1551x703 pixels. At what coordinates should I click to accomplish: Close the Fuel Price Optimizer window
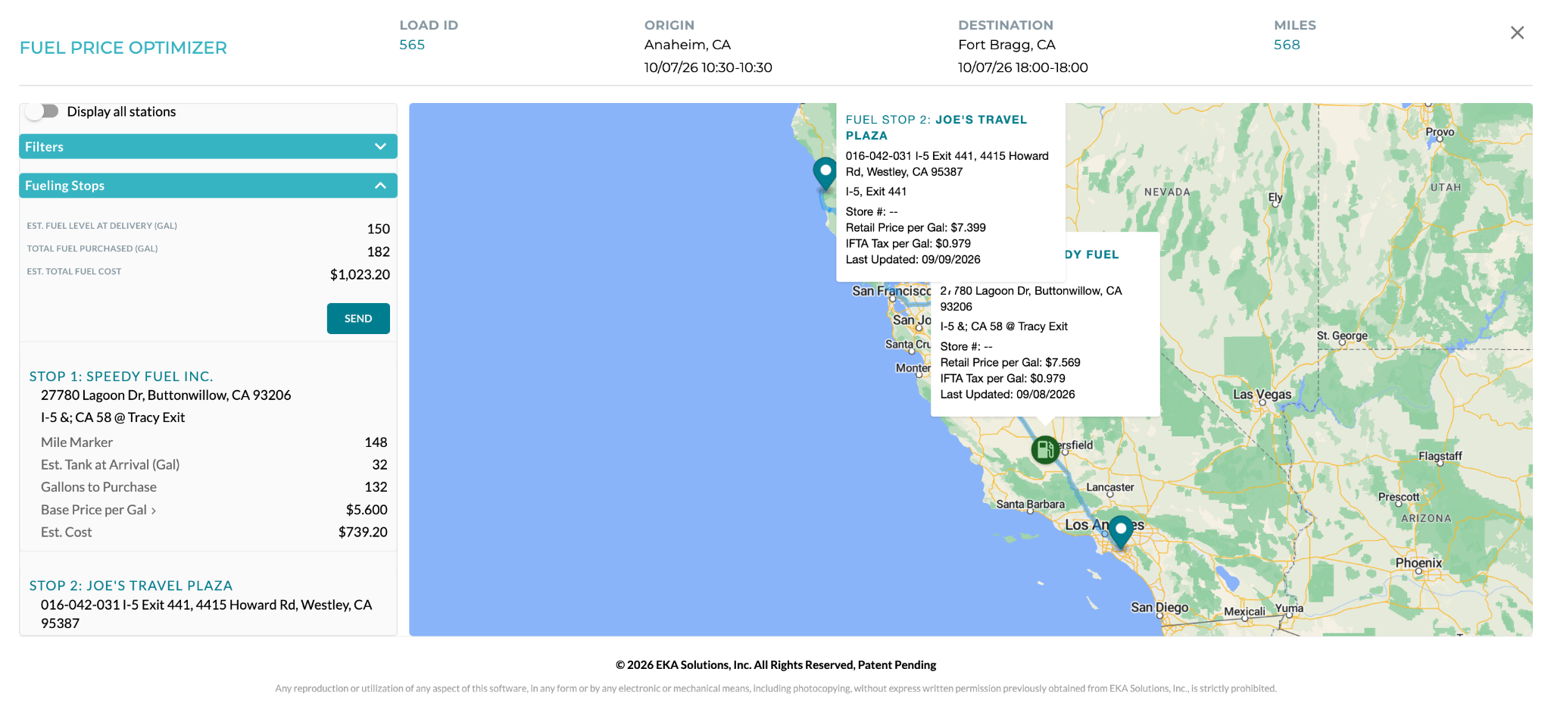[x=1517, y=33]
